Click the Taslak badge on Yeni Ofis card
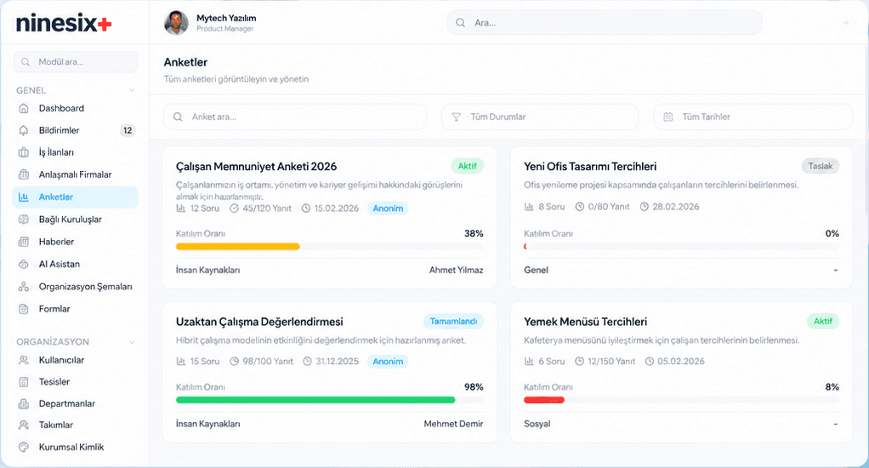 pyautogui.click(x=821, y=166)
